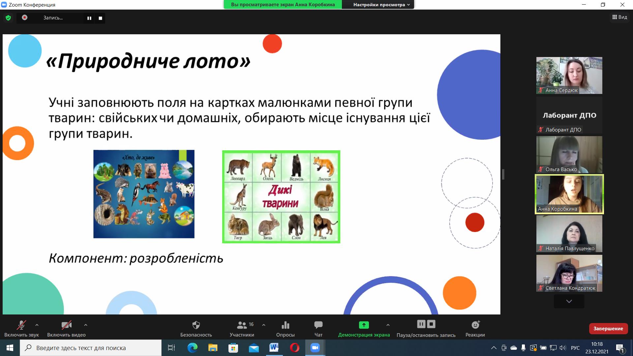Expand screen share options arrow
The width and height of the screenshot is (633, 356).
click(x=388, y=325)
